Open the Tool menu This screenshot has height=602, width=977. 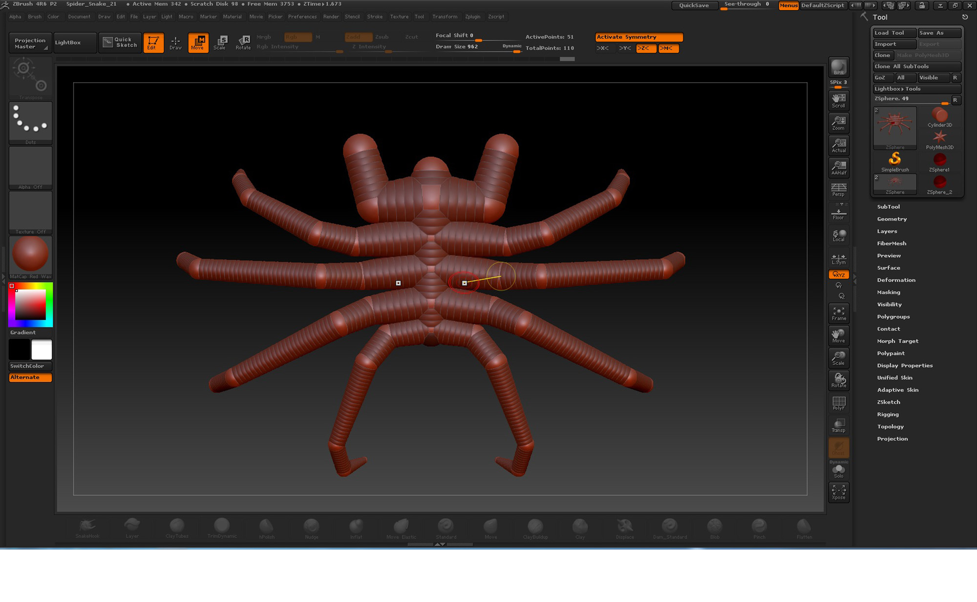[x=419, y=16]
